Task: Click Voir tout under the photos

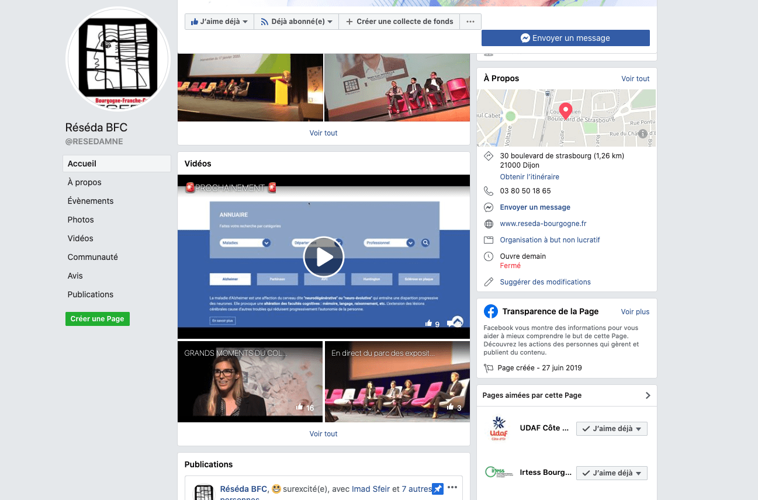Action: tap(323, 133)
